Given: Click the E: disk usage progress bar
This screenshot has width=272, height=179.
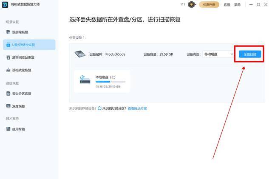Looking at the screenshot, I should coord(110,82).
